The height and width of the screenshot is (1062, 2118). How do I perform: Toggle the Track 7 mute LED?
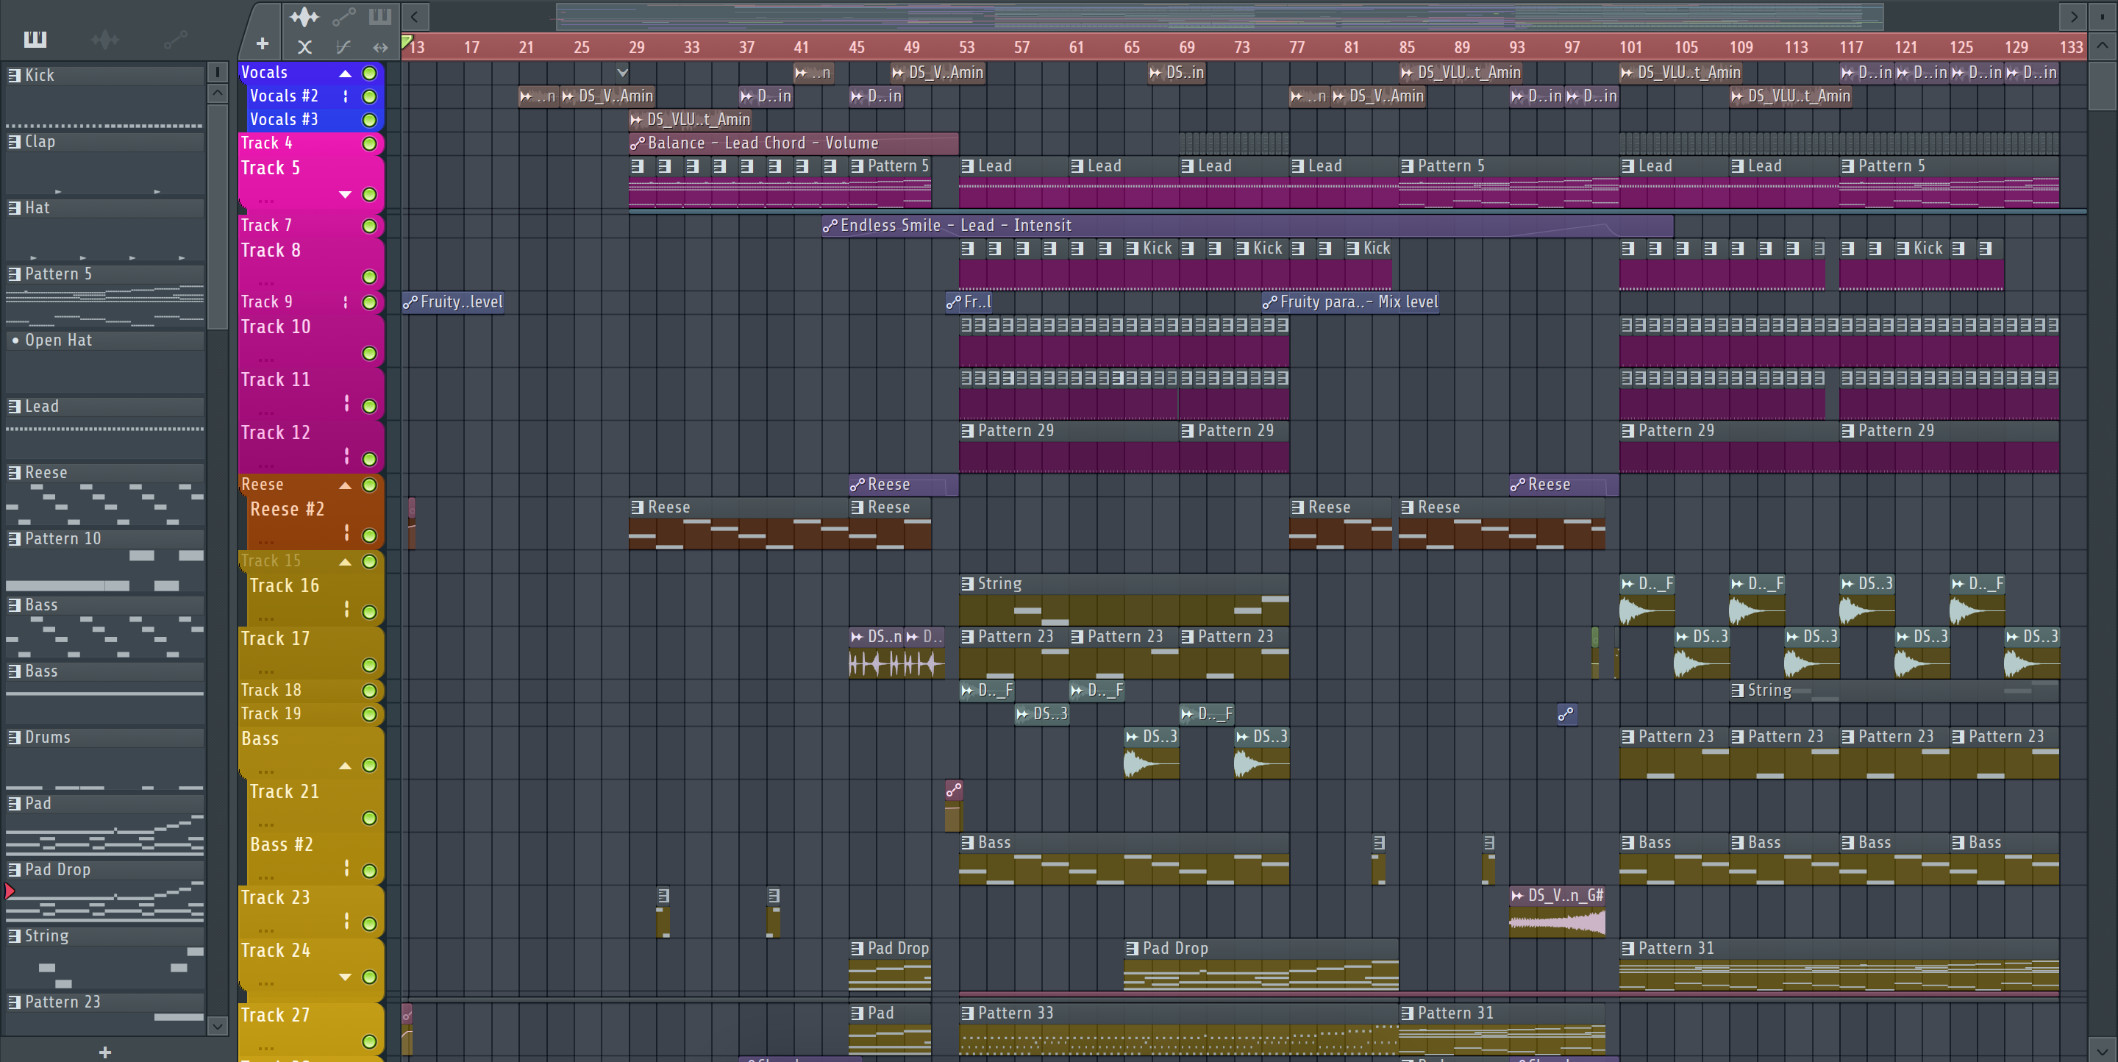click(x=369, y=226)
